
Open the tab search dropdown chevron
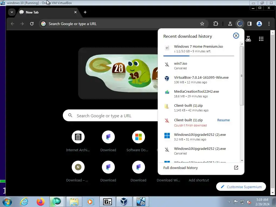tap(12, 12)
